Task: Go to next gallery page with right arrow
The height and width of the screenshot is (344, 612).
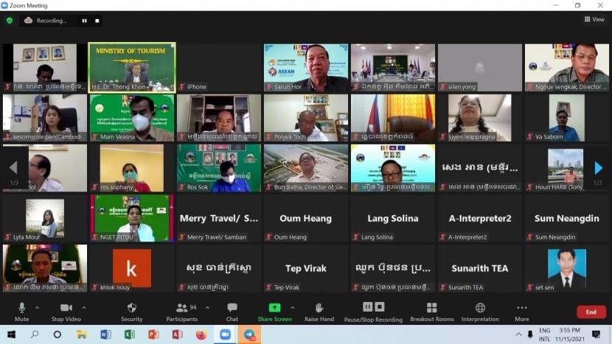Action: [x=598, y=169]
